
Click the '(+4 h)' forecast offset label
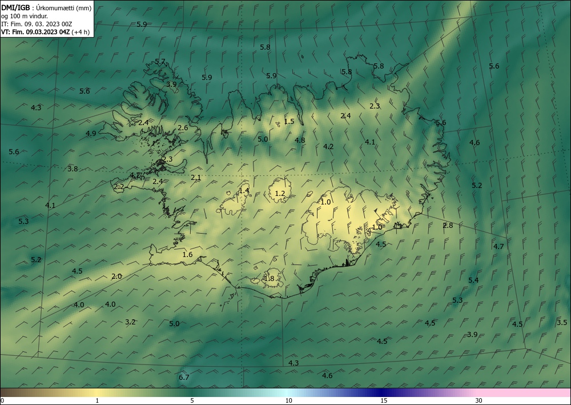(x=81, y=32)
